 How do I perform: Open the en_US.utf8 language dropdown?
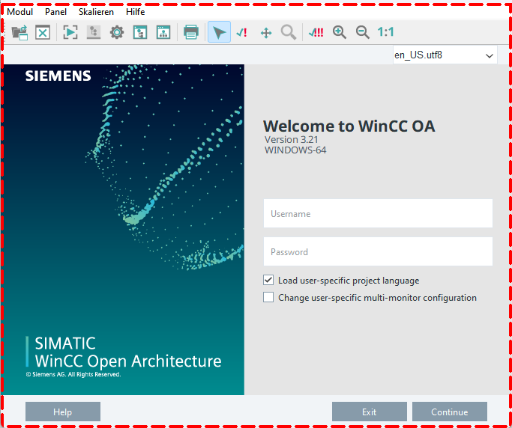point(445,55)
